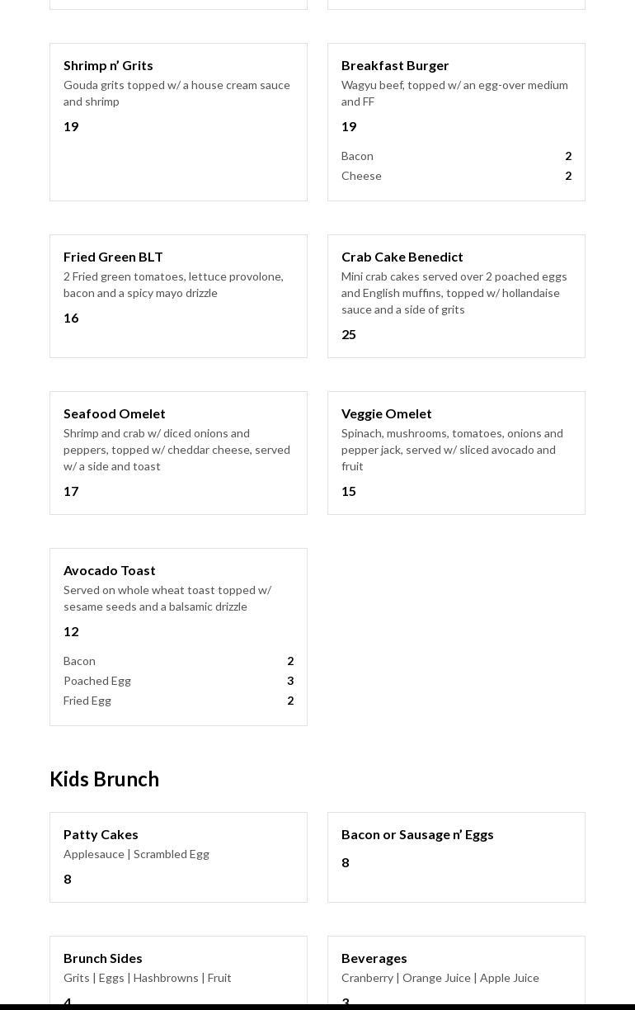Click the Bacon add-on under Avocado Toast
The width and height of the screenshot is (635, 1010).
click(79, 661)
